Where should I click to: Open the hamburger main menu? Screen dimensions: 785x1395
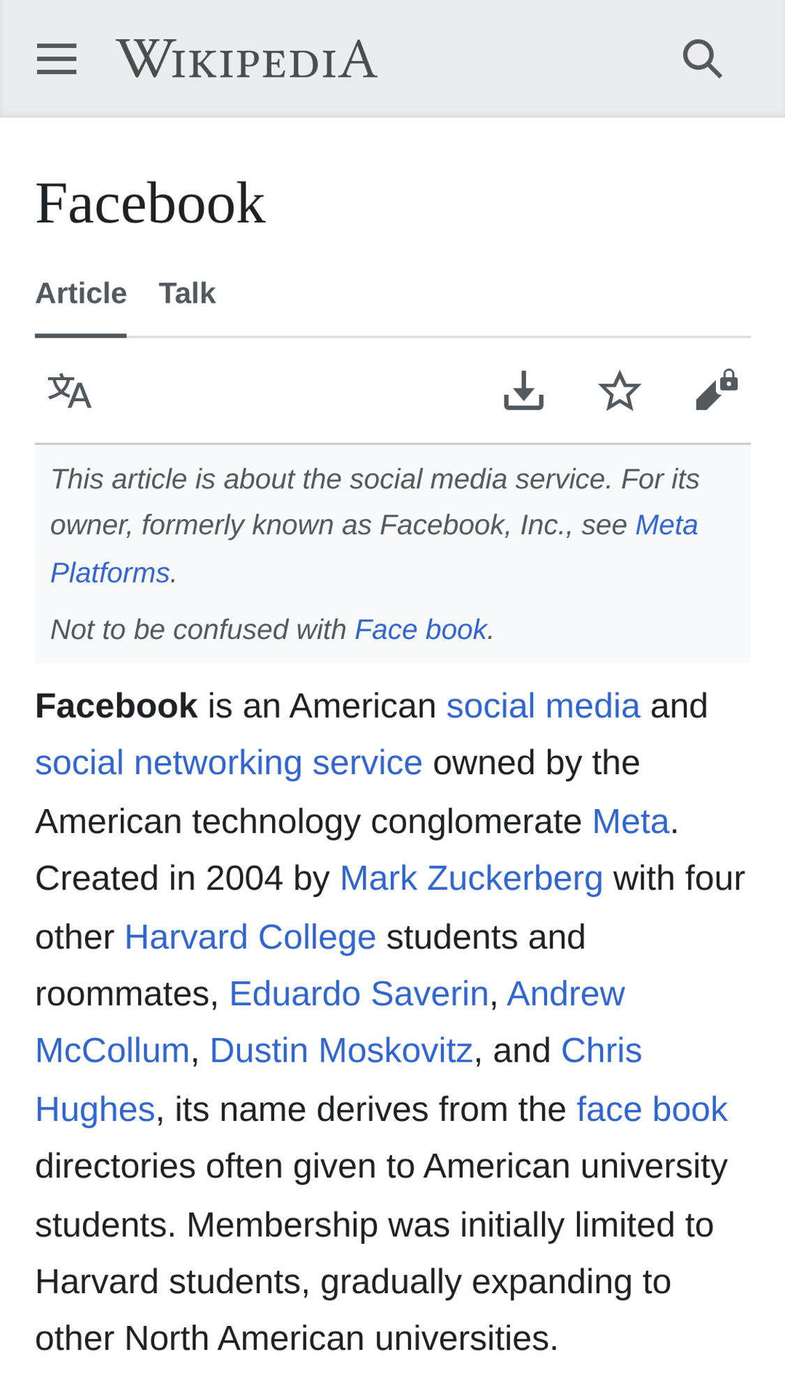pyautogui.click(x=57, y=59)
